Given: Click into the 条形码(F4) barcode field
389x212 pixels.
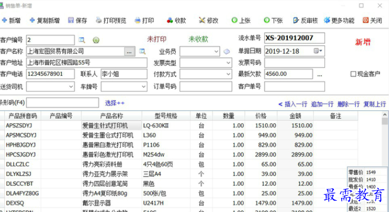Looking at the screenshot, I should 62,103.
